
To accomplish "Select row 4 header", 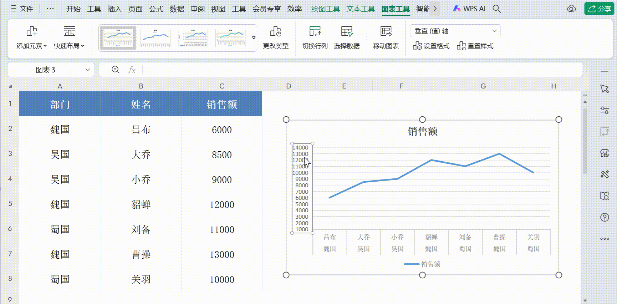I will 10,179.
